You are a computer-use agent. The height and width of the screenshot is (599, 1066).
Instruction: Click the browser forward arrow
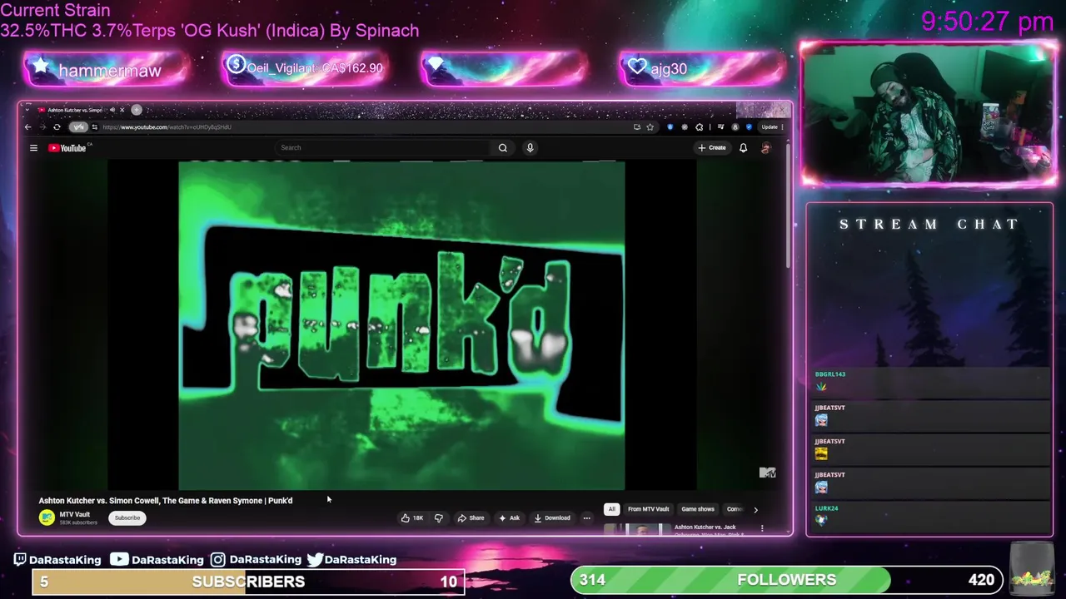(x=42, y=127)
